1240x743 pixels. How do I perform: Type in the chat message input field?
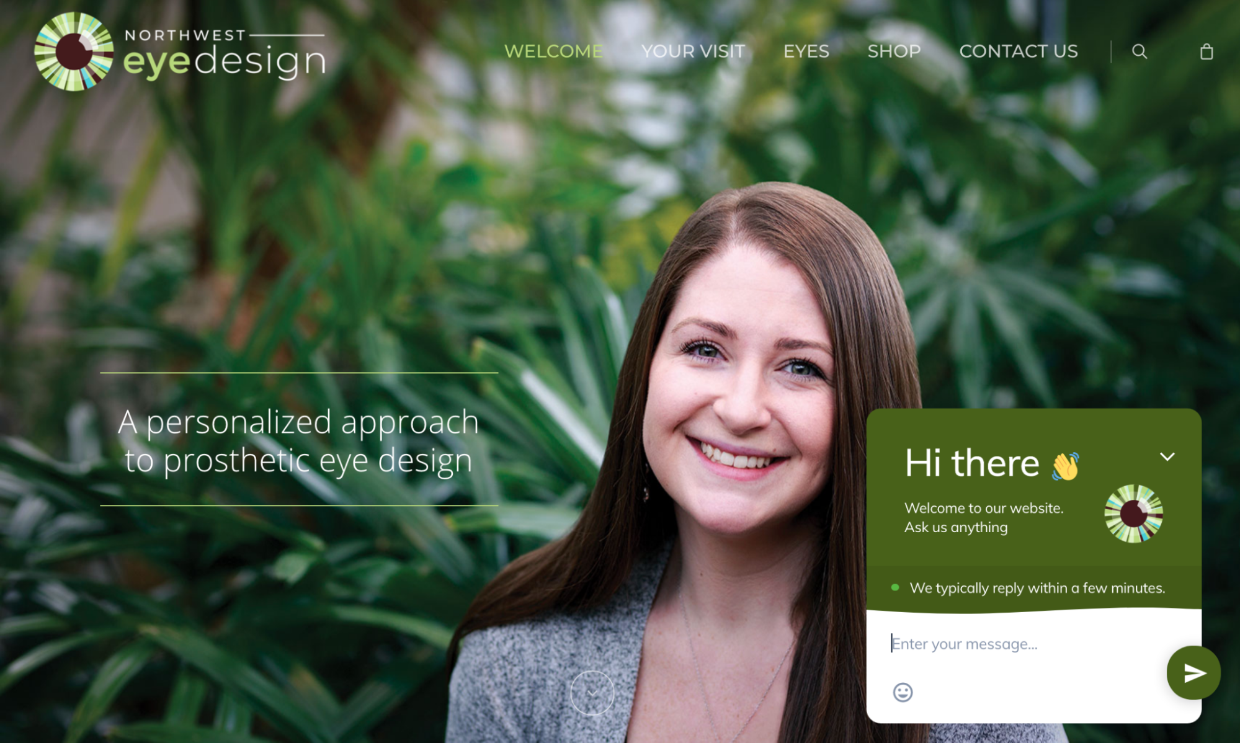(x=1017, y=644)
